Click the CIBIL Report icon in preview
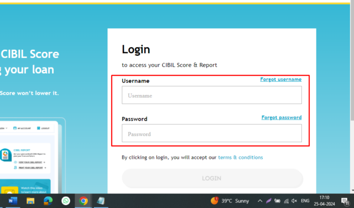Image resolution: width=354 pixels, height=208 pixels. 6,155
